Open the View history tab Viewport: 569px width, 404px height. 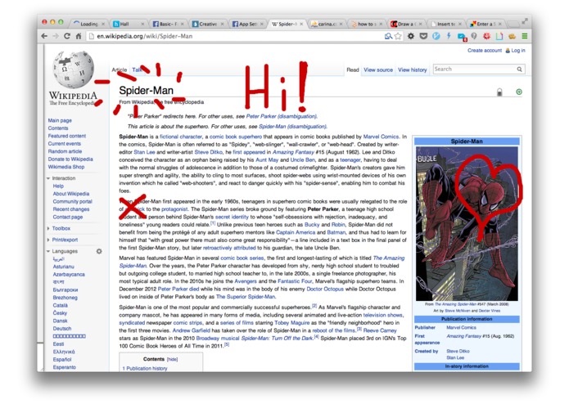(x=413, y=70)
